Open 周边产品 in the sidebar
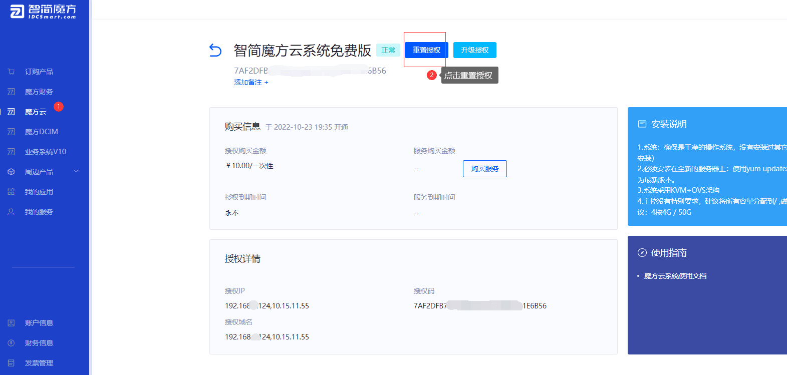Viewport: 787px width, 375px height. 39,172
